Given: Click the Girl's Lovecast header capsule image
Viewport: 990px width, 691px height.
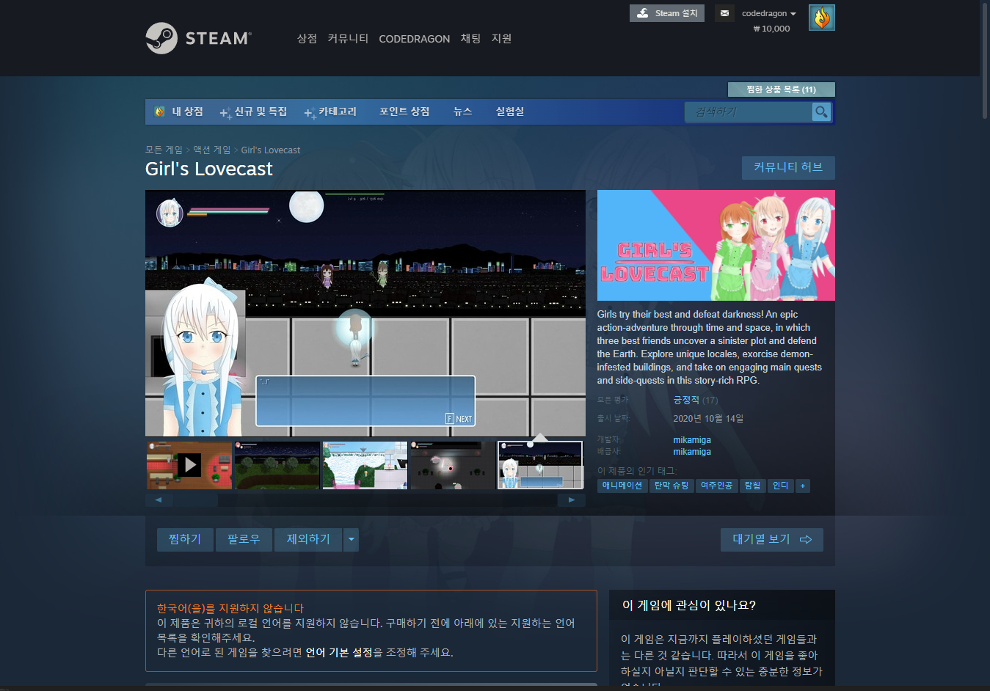Looking at the screenshot, I should point(716,246).
